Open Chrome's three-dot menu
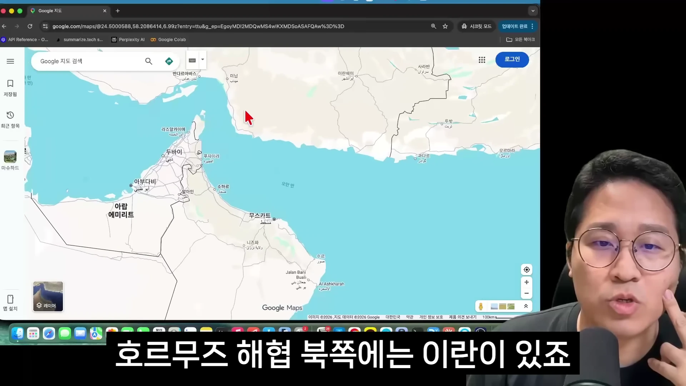Viewport: 686px width, 386px height. (532, 26)
